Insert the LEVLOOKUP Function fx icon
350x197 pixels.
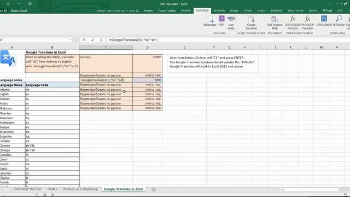click(293, 22)
